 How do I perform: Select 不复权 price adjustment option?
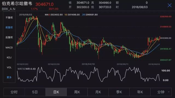click(x=9, y=17)
